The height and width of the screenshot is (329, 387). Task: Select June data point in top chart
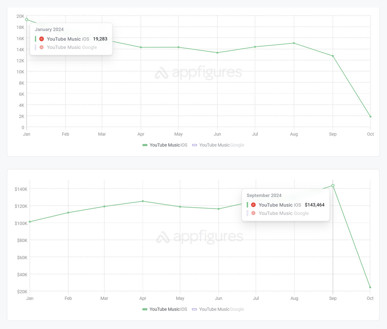coord(217,53)
